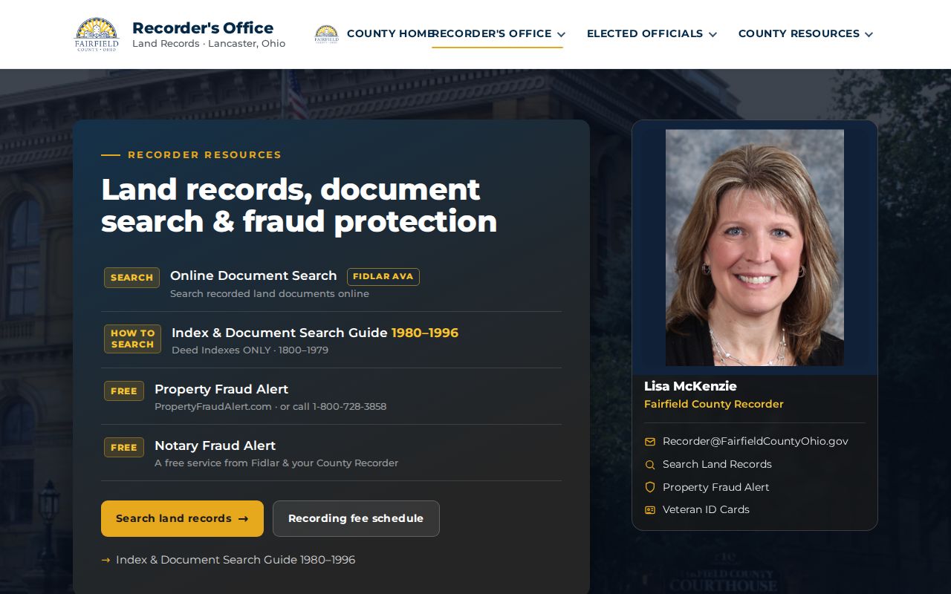The width and height of the screenshot is (951, 594).
Task: Click the arrow icon before the search guide link
Action: point(106,560)
